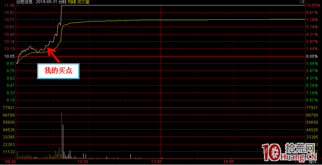This screenshot has width=322, height=165.
Task: Click the 10.34 price label
Action: 10,42
